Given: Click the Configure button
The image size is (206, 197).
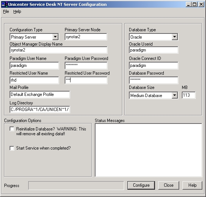Looking at the screenshot, I should tap(141, 185).
